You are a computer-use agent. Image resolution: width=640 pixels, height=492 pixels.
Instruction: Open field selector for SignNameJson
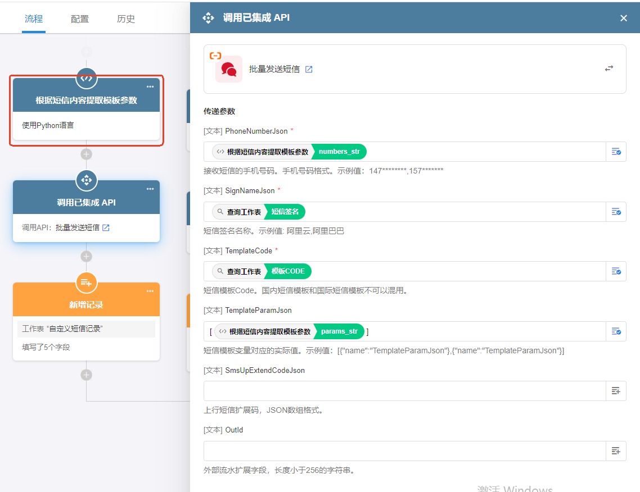[616, 212]
